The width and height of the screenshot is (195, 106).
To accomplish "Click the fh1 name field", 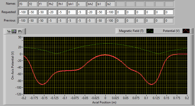I will [x=62, y=4].
